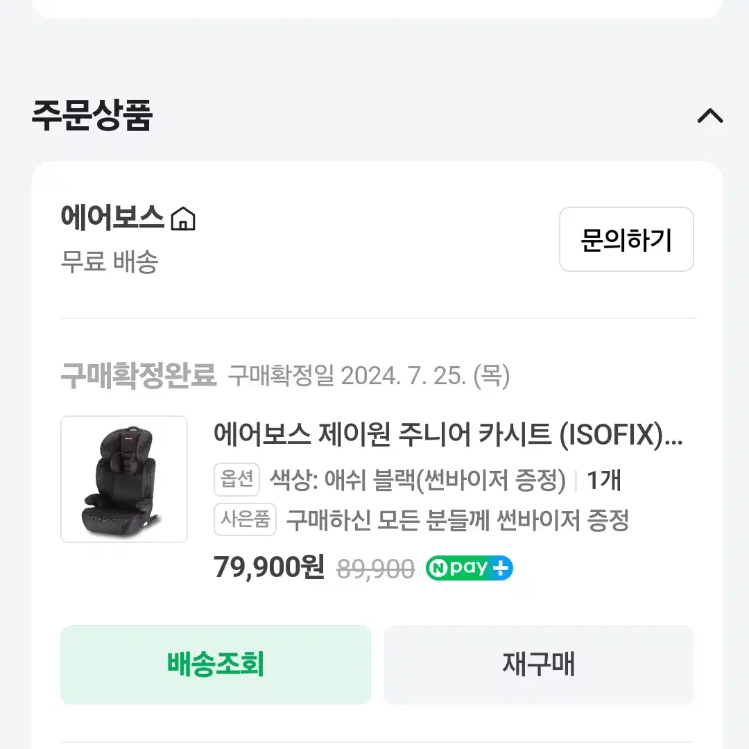Tap the 무료 배송 shipping label
Screen dimensions: 749x749
coord(110,261)
